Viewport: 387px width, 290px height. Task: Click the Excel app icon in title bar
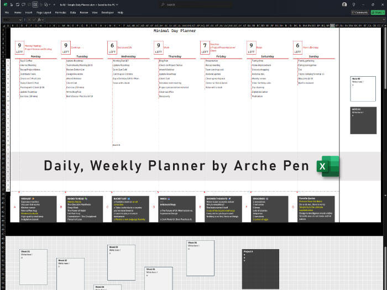pos(4,4)
